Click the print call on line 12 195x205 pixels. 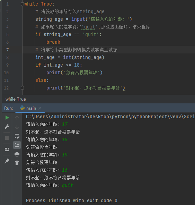(86, 88)
